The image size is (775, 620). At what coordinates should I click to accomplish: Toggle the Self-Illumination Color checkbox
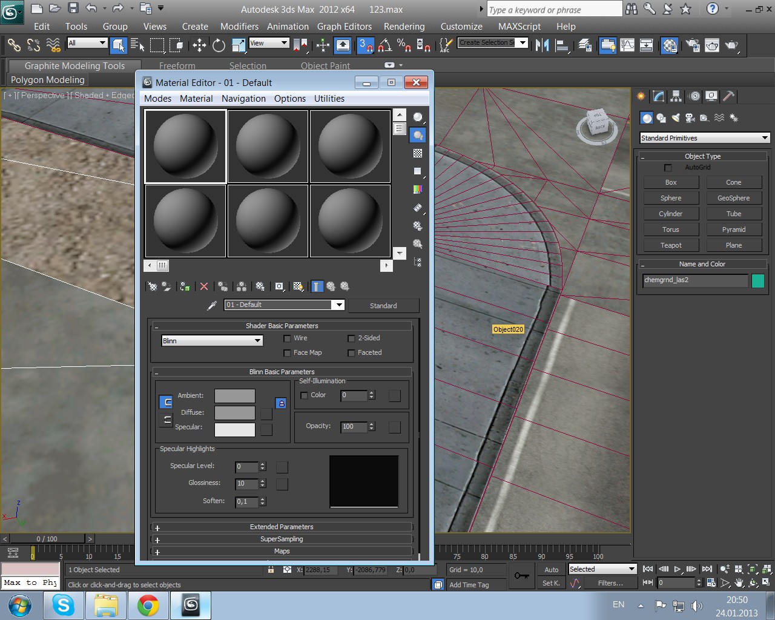[305, 395]
